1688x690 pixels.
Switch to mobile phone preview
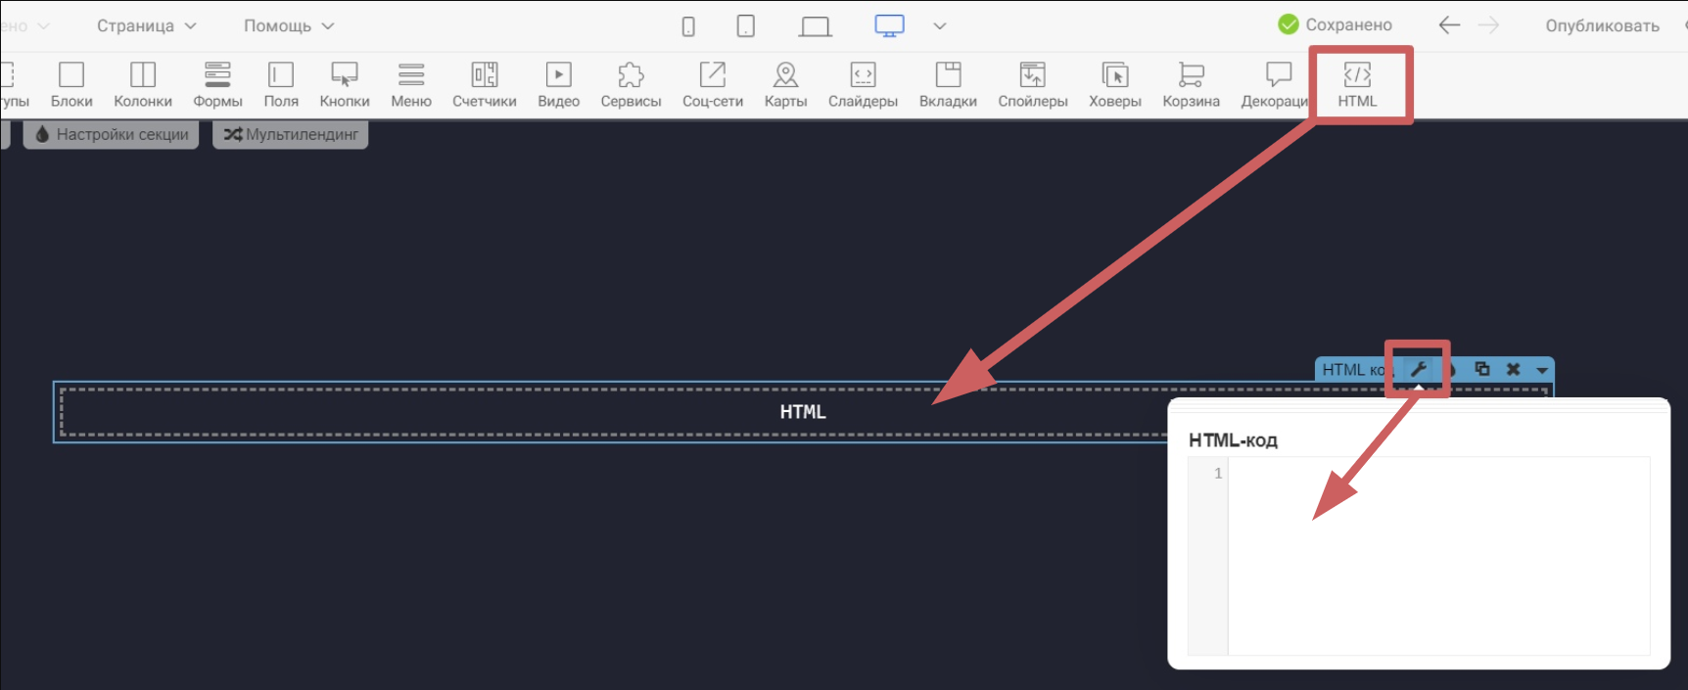tap(688, 26)
